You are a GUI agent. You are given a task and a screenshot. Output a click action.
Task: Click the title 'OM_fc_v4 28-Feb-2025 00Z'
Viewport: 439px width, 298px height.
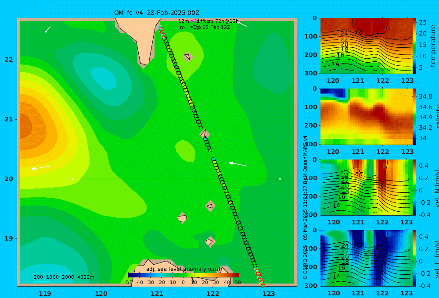tap(157, 13)
